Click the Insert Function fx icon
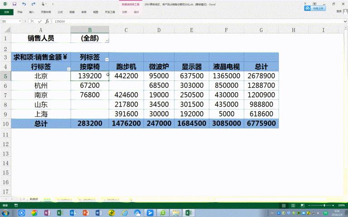Image resolution: width=348 pixels, height=217 pixels. [x=47, y=21]
